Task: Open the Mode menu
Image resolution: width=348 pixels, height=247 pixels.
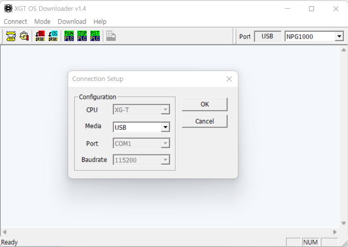Action: click(x=42, y=21)
